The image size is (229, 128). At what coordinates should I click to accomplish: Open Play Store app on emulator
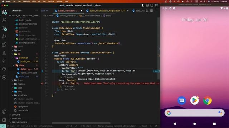[x=194, y=100]
